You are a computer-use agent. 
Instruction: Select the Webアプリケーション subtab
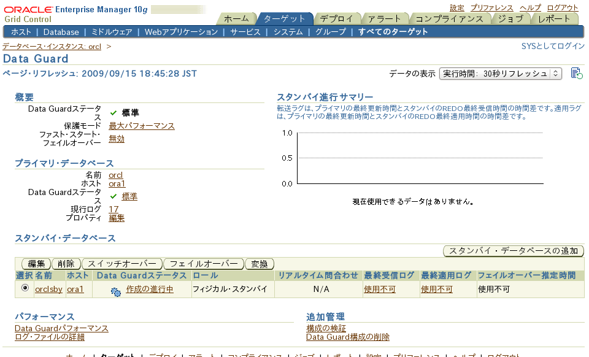181,32
